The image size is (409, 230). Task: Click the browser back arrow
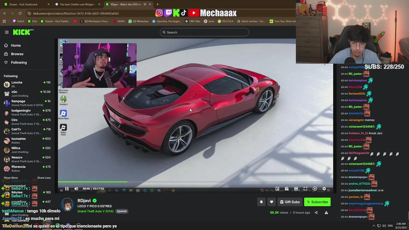[x=4, y=13]
